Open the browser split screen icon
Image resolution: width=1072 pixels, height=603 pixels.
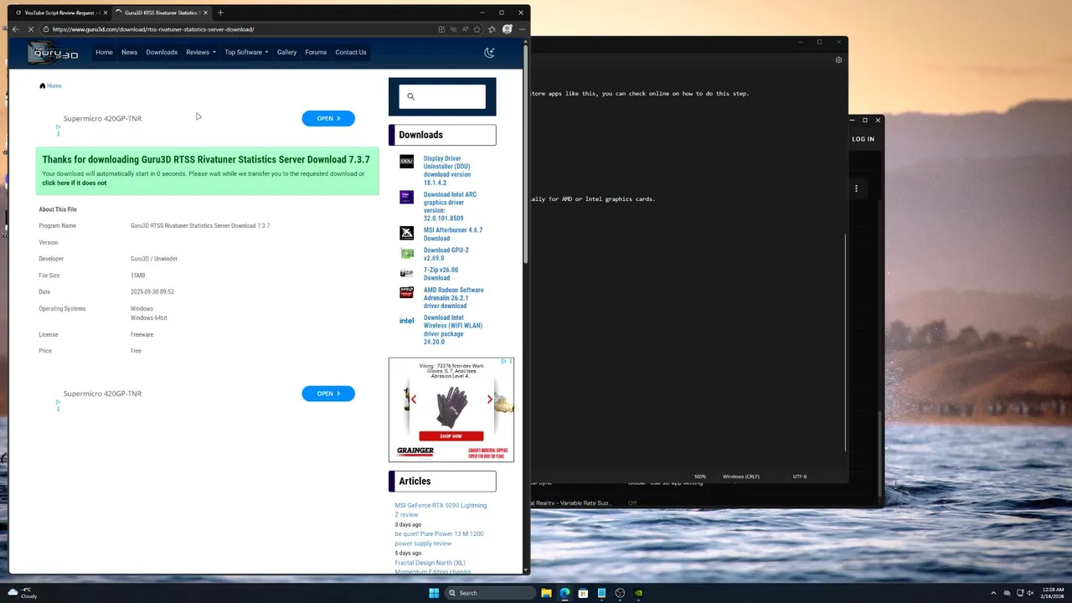[441, 29]
